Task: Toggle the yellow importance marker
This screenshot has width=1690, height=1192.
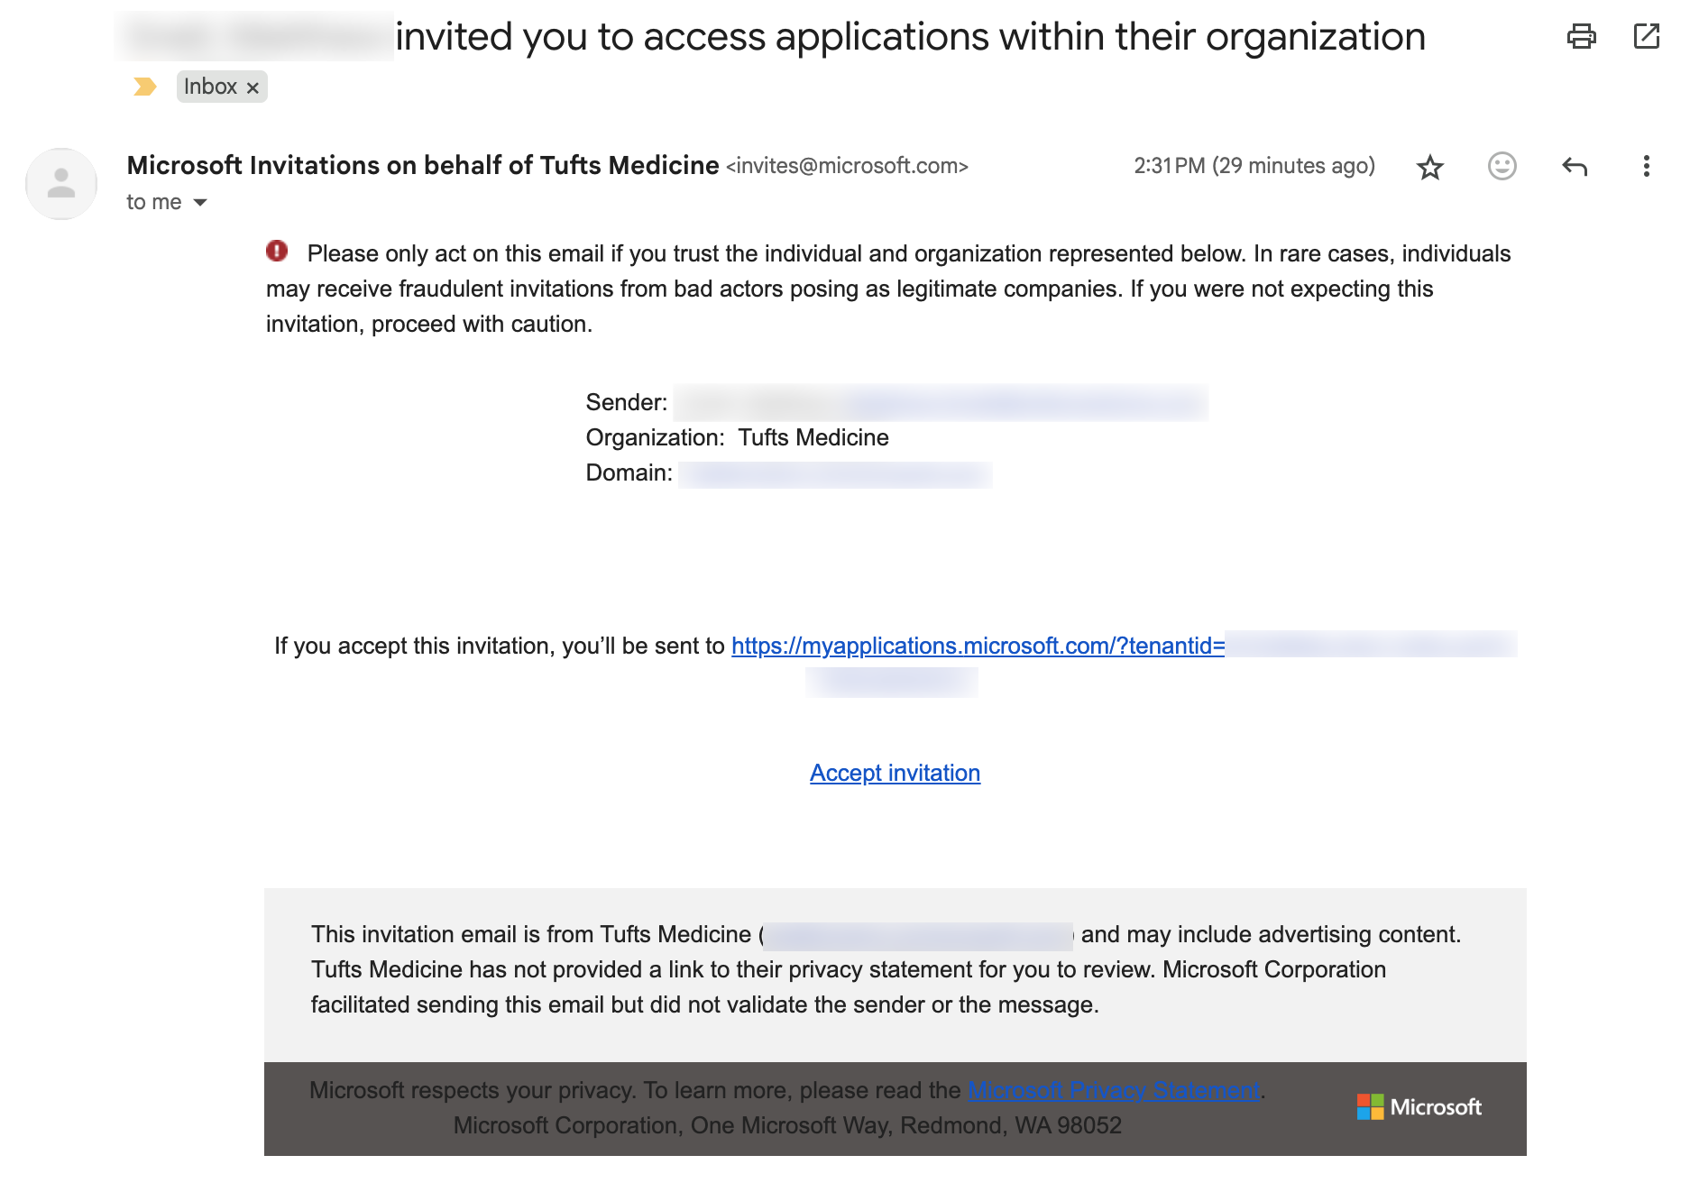Action: (x=144, y=87)
